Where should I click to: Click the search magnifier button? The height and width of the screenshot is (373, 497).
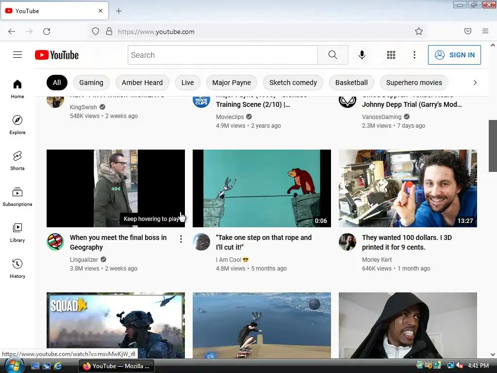333,55
